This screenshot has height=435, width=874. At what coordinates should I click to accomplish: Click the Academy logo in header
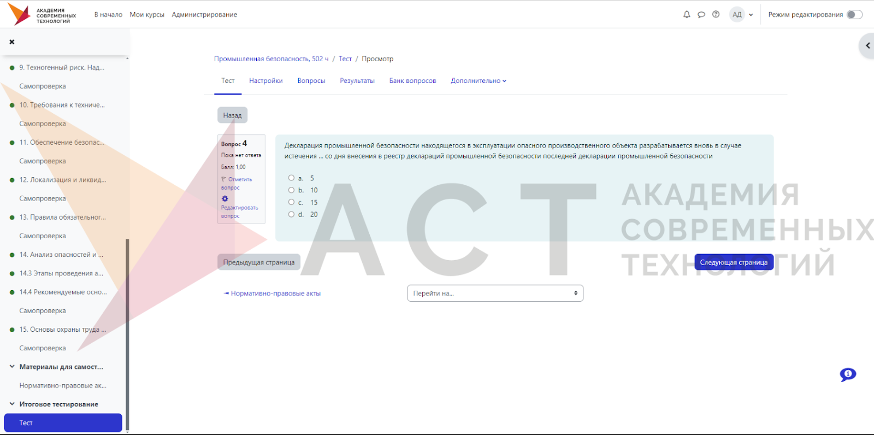tap(42, 15)
